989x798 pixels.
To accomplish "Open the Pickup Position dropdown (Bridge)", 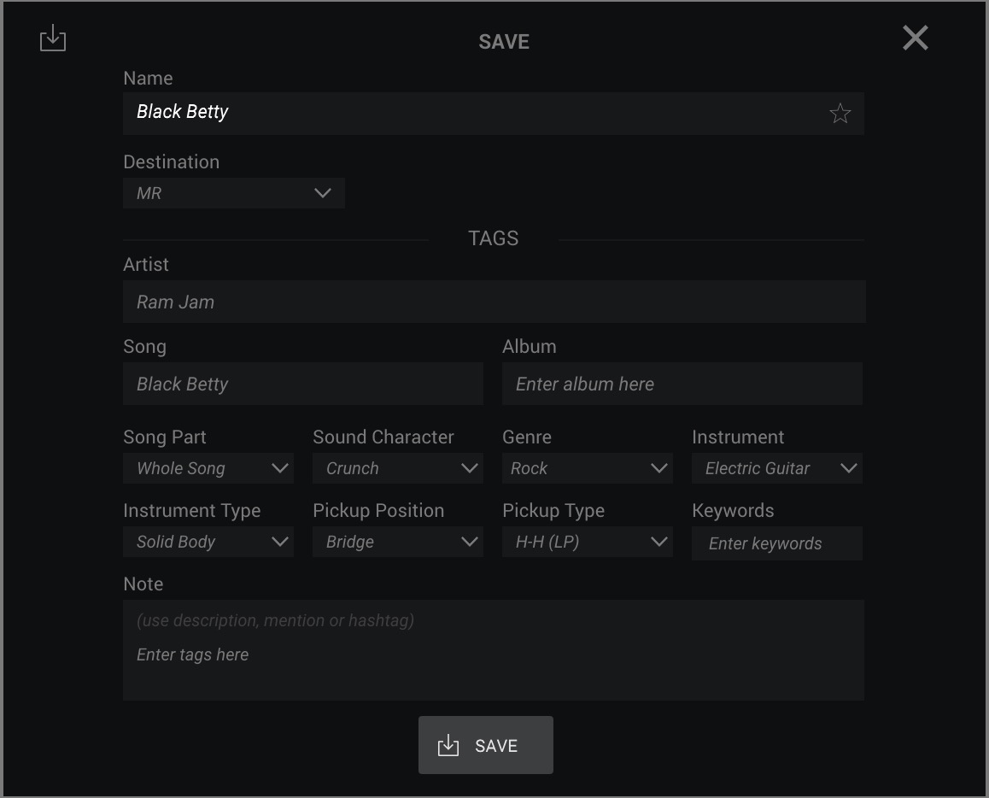I will coord(398,541).
